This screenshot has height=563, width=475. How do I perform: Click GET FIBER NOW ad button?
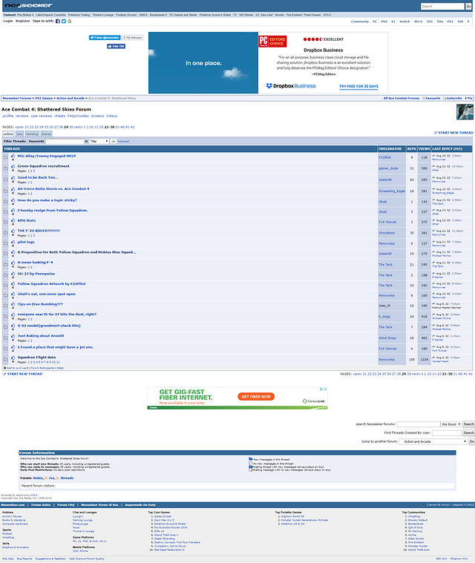256,396
